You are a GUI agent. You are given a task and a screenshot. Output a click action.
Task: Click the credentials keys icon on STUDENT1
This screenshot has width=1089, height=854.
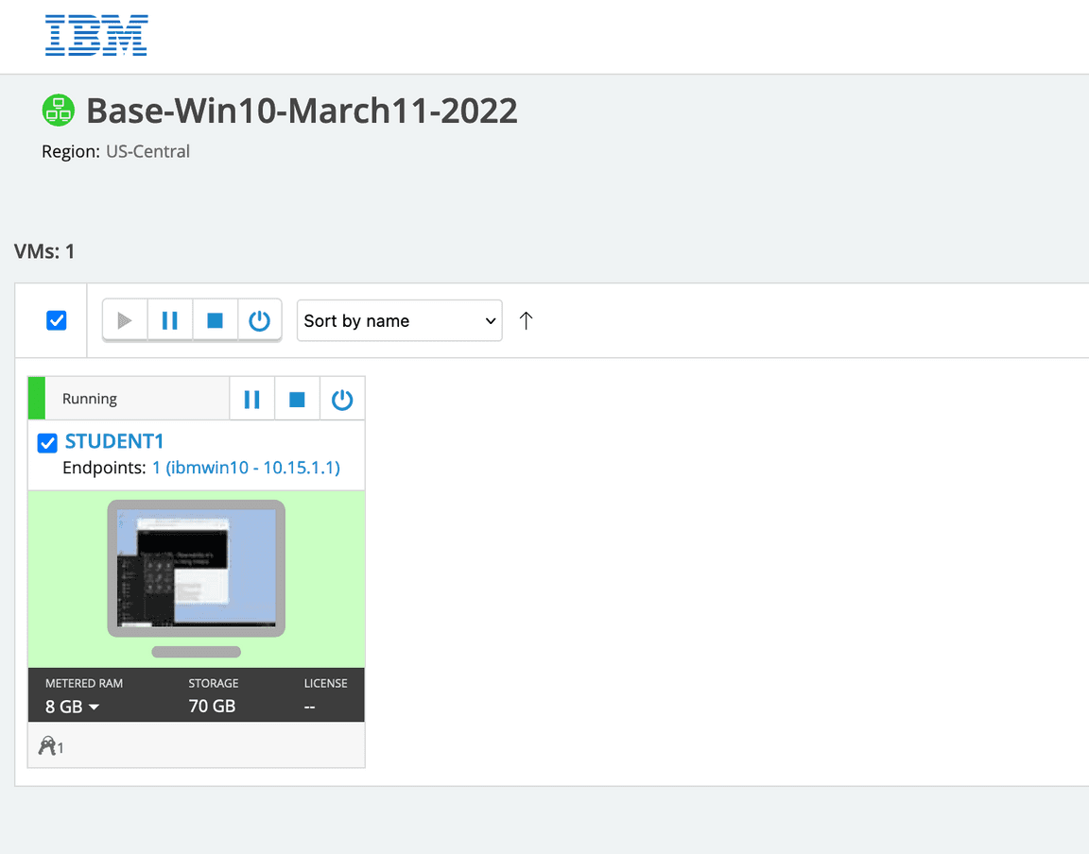pyautogui.click(x=50, y=747)
